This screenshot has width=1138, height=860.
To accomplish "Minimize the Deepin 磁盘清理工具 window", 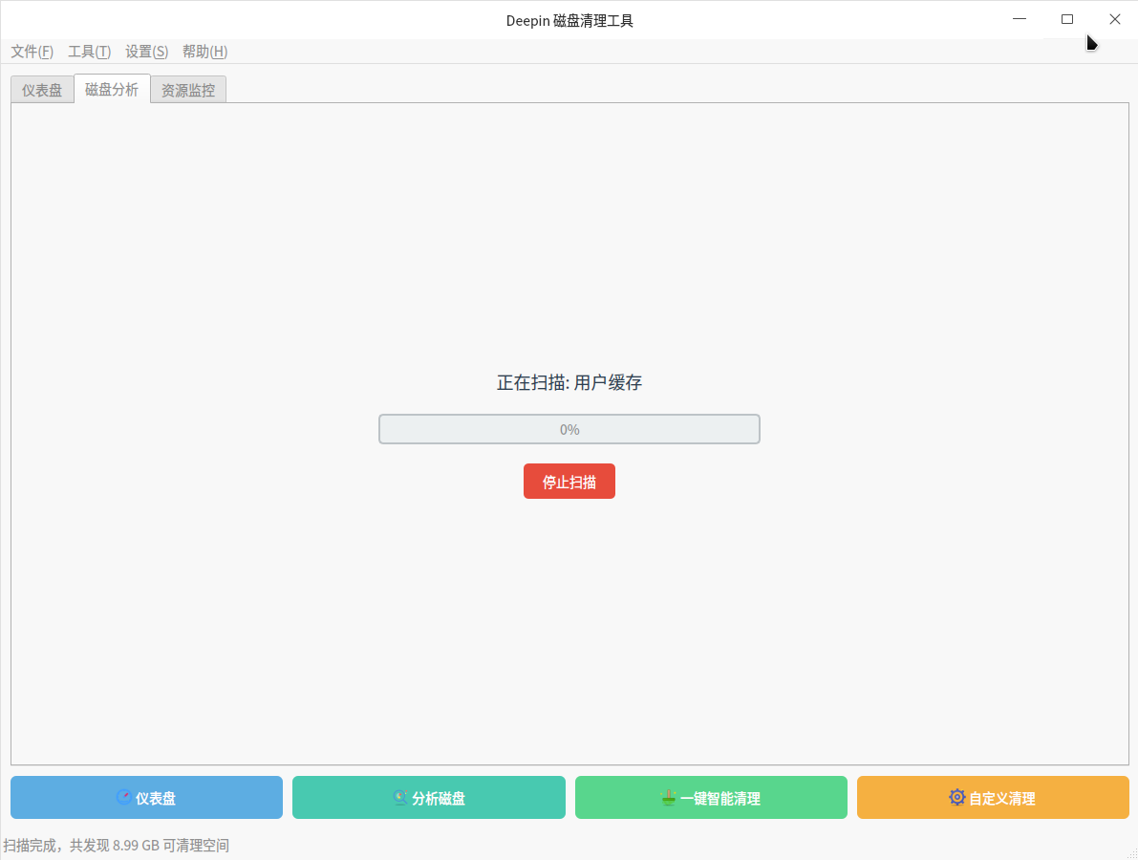I will click(x=1019, y=19).
